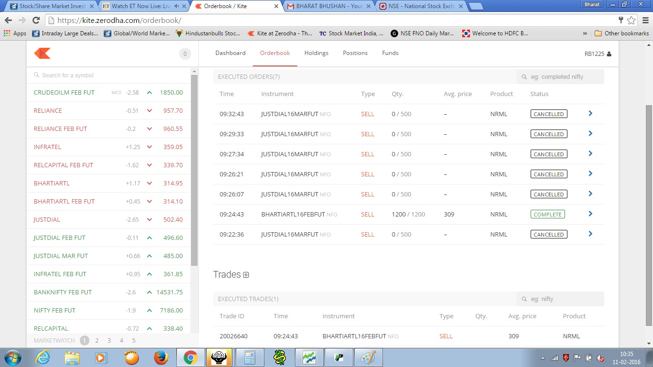Select BHARTIARTL FEB FUT in marketwatch
This screenshot has width=653, height=367.
109,202
